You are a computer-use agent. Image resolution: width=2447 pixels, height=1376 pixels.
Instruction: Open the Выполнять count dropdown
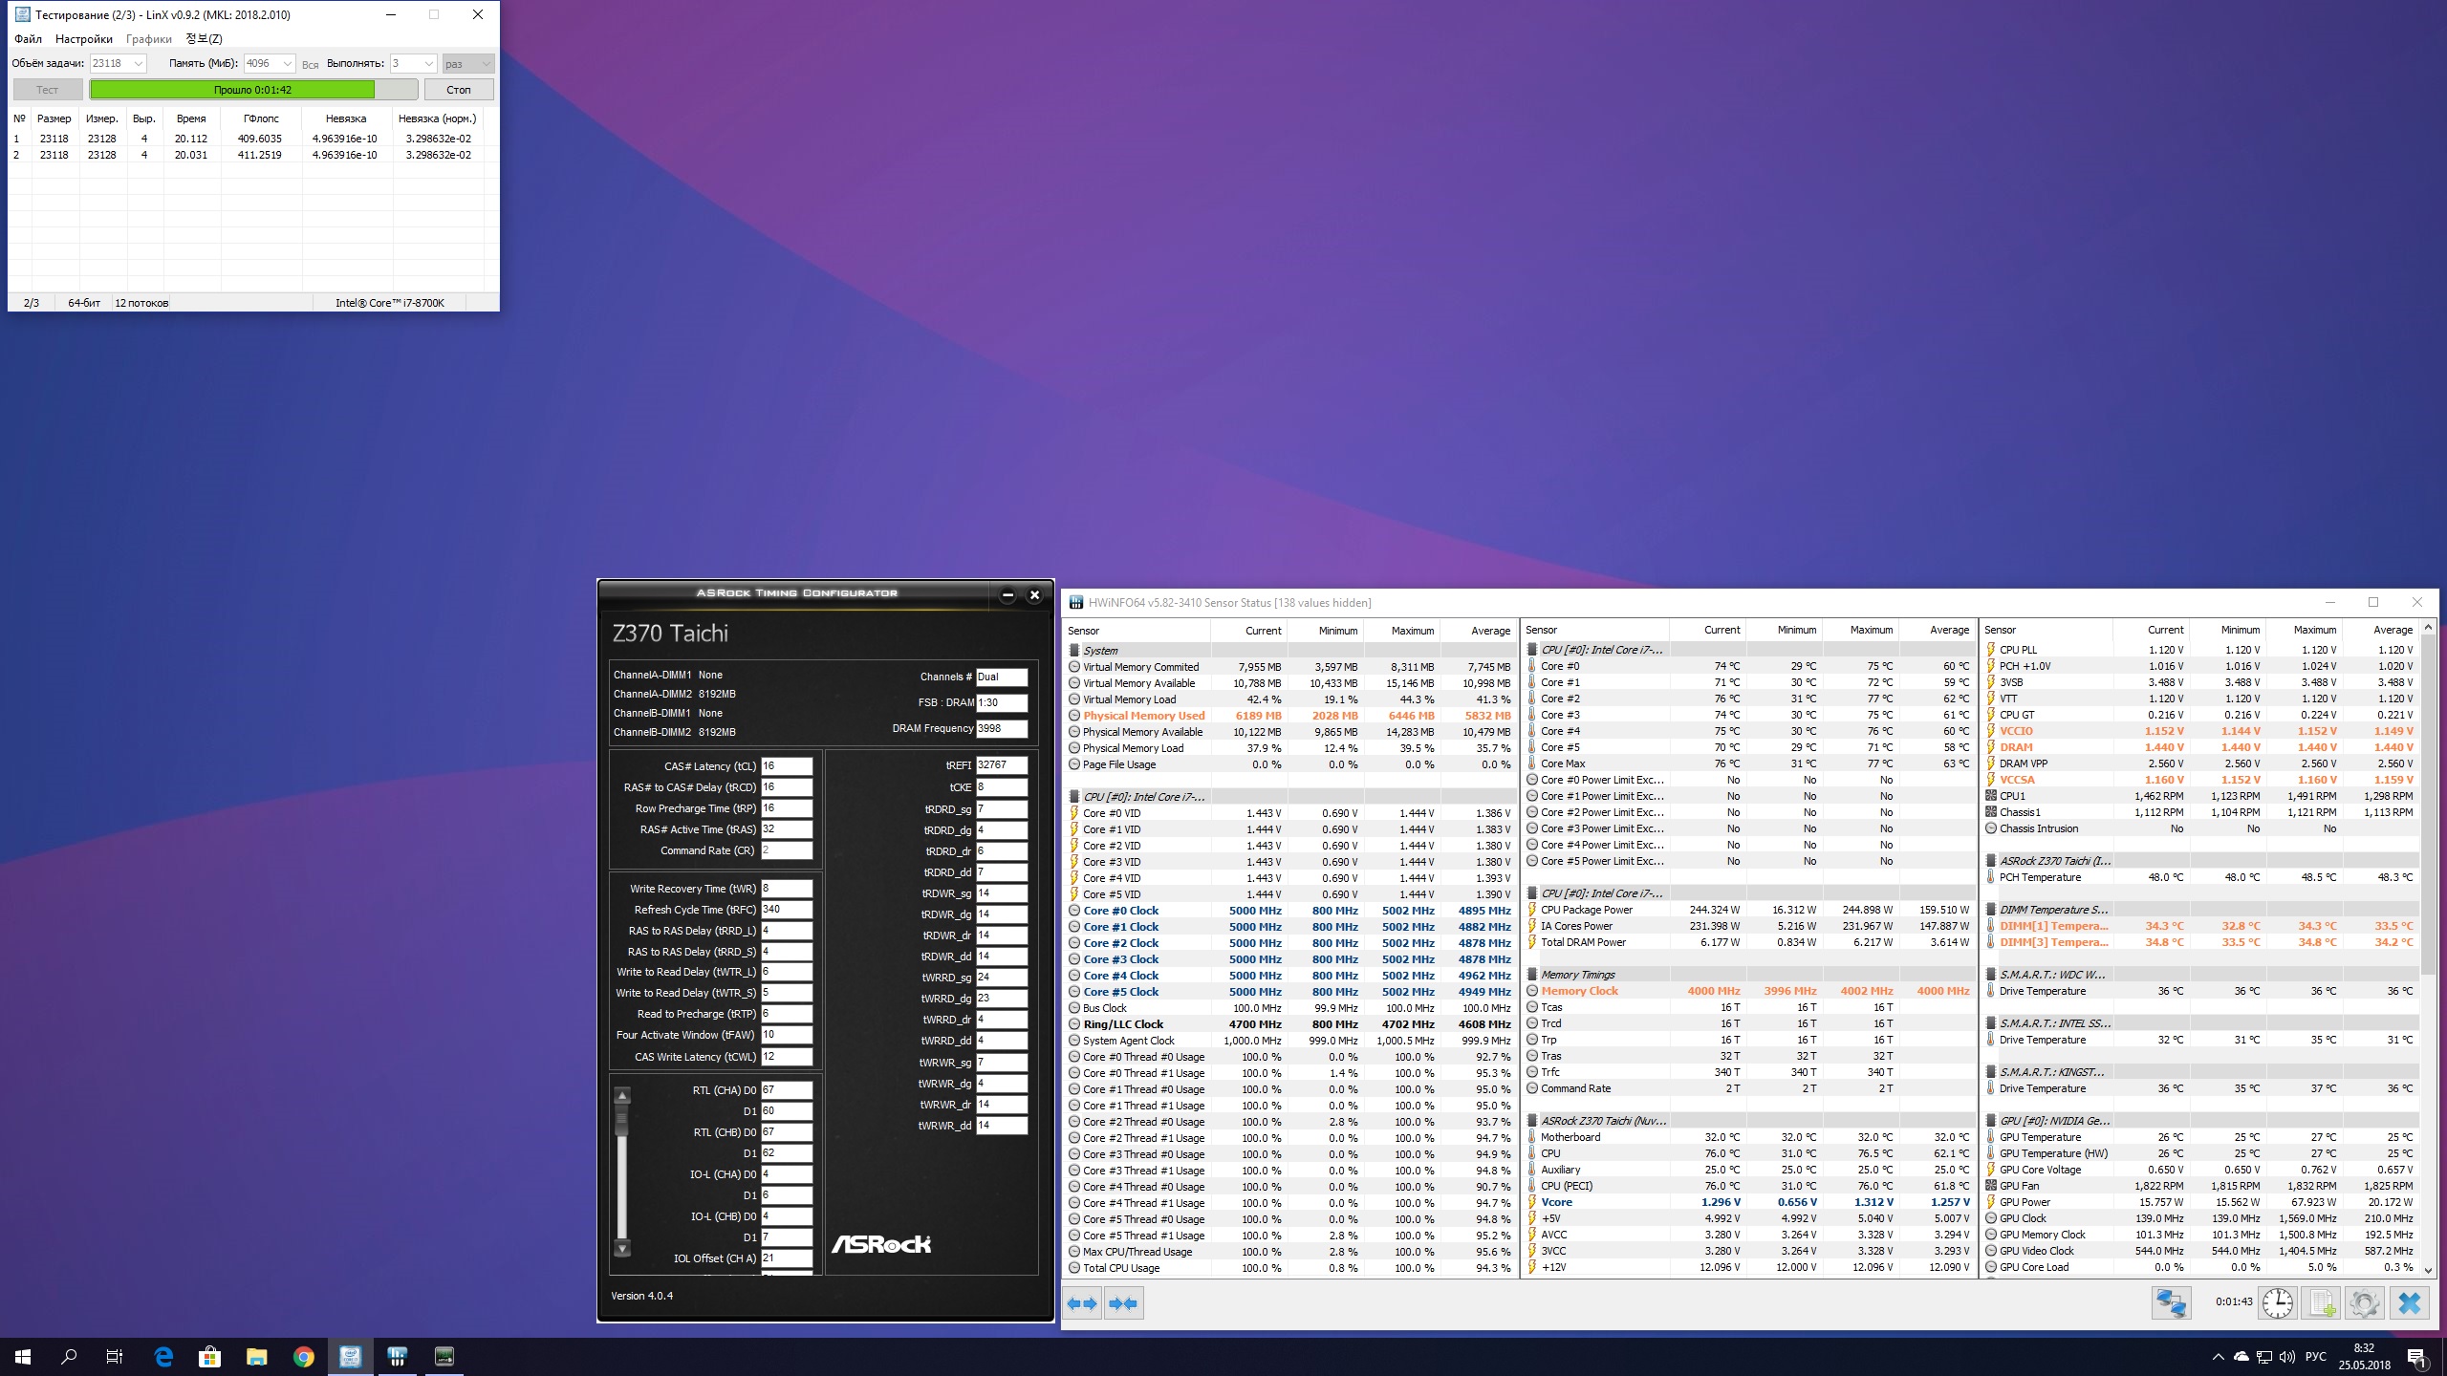(428, 64)
